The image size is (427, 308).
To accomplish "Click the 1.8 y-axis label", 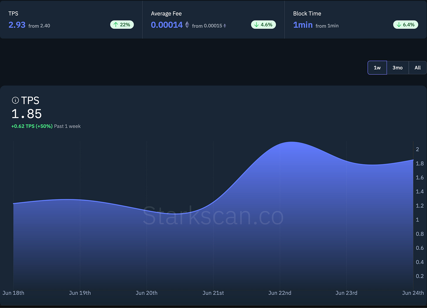I will 420,163.
